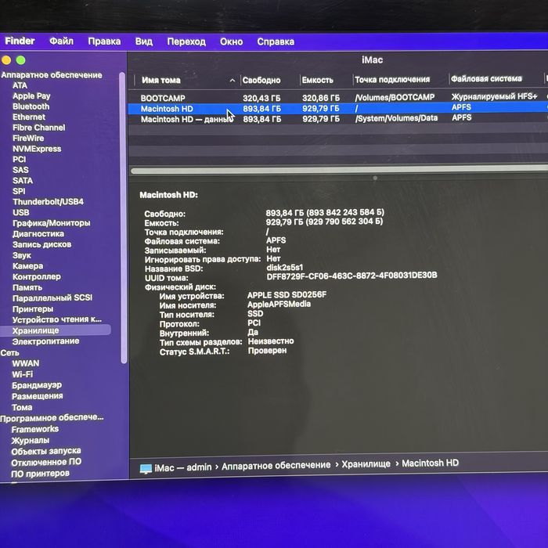Image resolution: width=548 pixels, height=548 pixels.
Task: Click Хранилище in the path bar
Action: coord(366,464)
